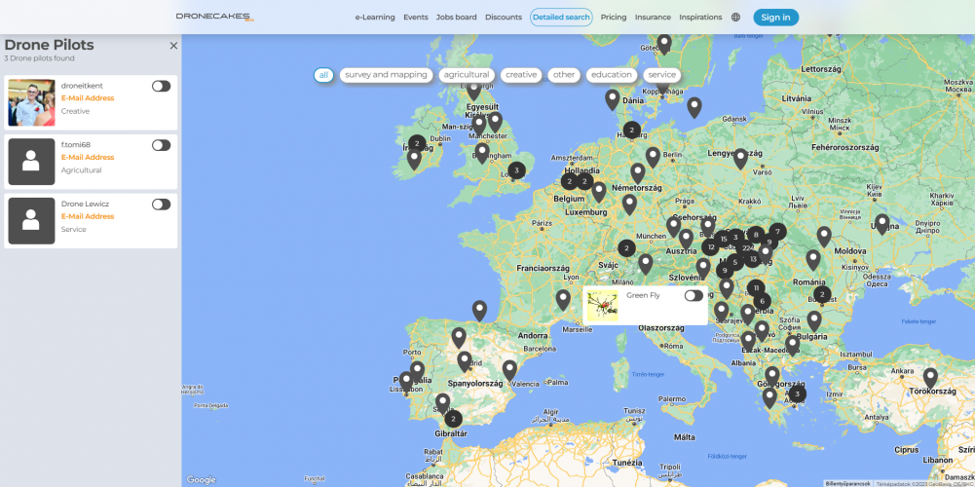Filter pilots by other
The width and height of the screenshot is (975, 487).
(564, 75)
